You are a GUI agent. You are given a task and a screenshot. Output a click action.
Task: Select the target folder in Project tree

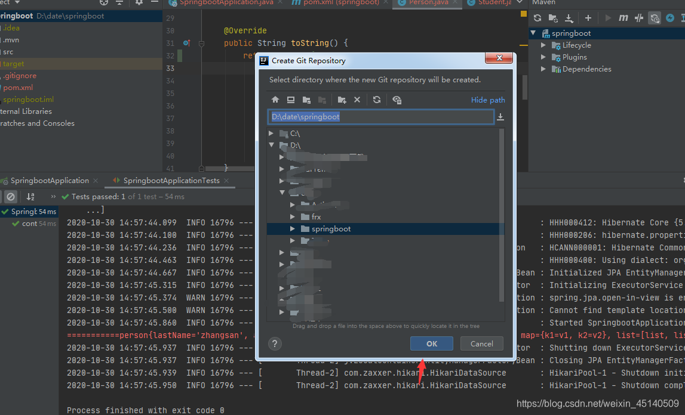coord(81,64)
